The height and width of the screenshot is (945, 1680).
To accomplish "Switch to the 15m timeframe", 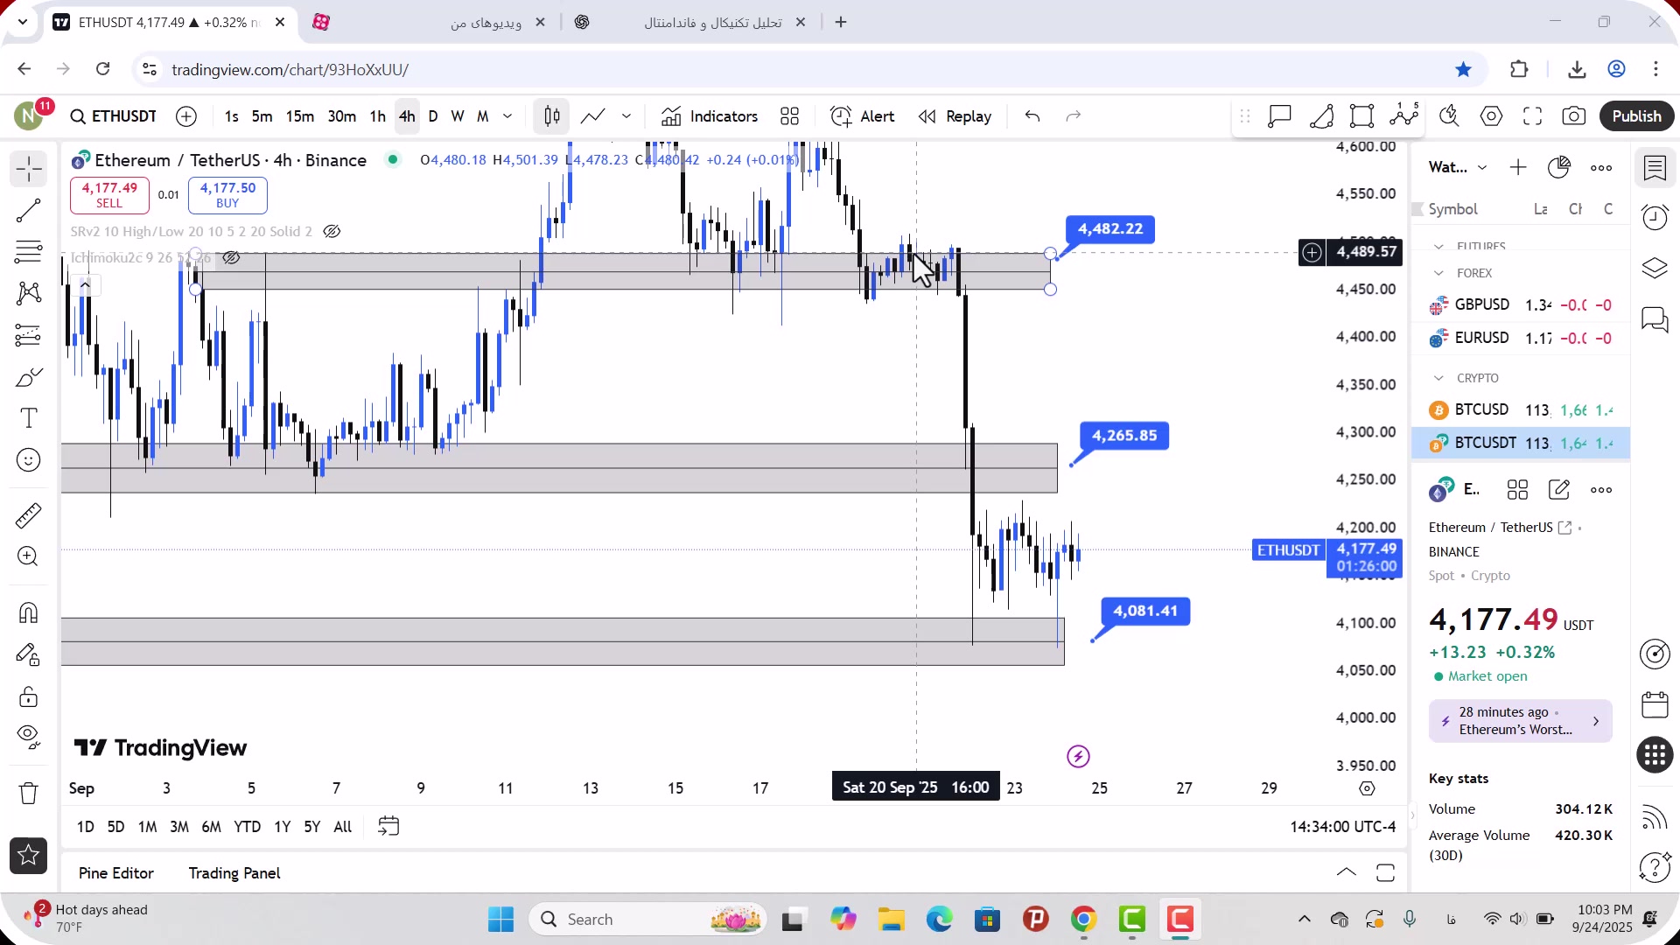I will (299, 116).
